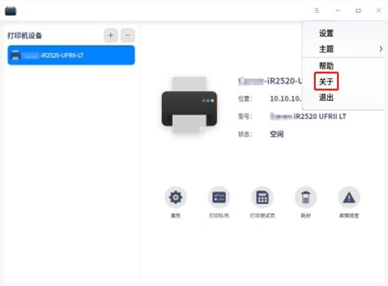Click the printer name heading in detail pane
The width and height of the screenshot is (388, 286).
pos(270,81)
